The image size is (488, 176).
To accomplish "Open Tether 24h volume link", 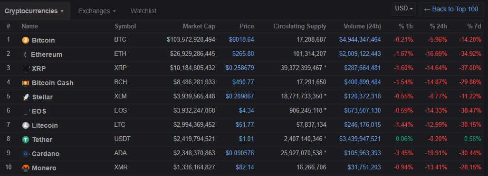I will pyautogui.click(x=360, y=139).
